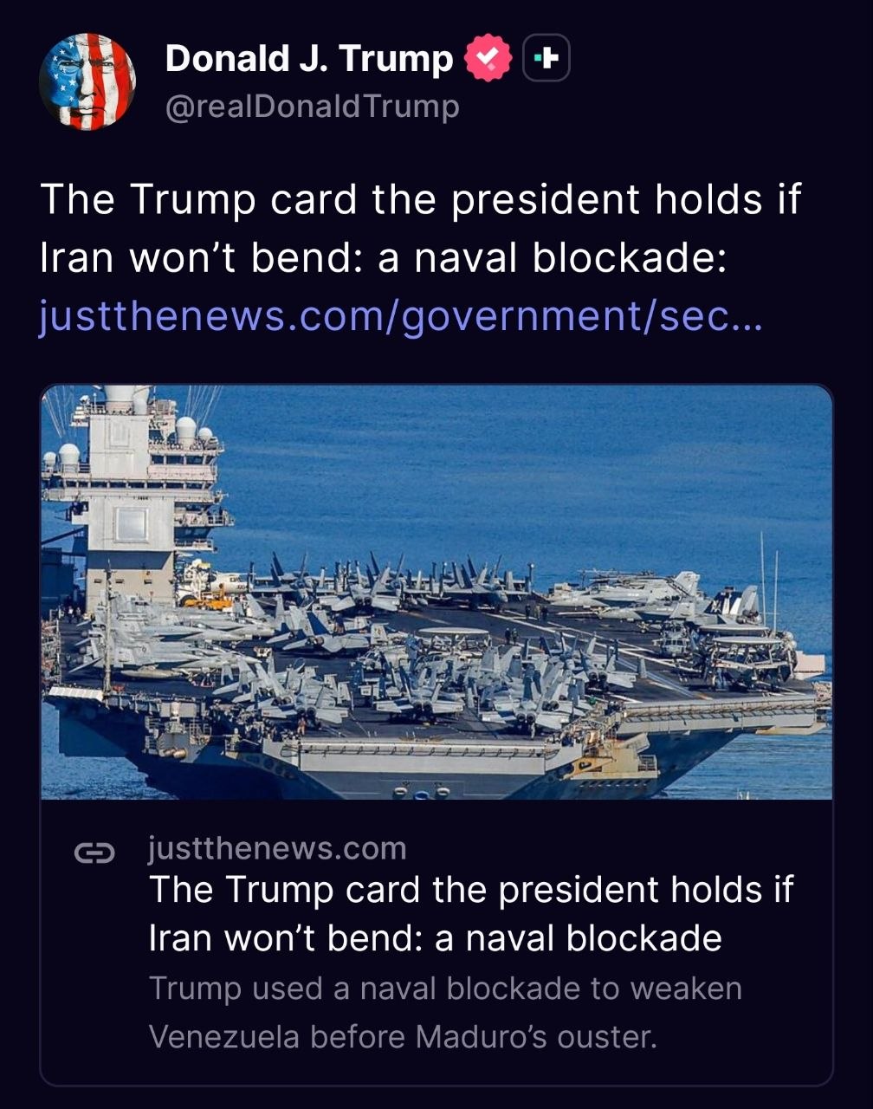Follow the justthenews.com/government/sec... URL

click(x=400, y=317)
